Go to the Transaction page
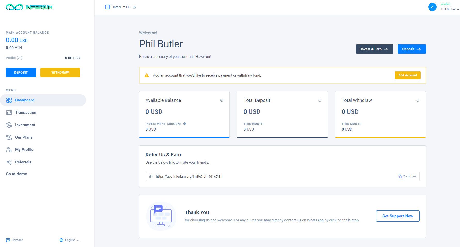 click(x=26, y=113)
